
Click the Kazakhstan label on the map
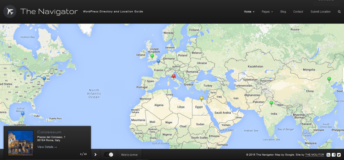(255, 66)
